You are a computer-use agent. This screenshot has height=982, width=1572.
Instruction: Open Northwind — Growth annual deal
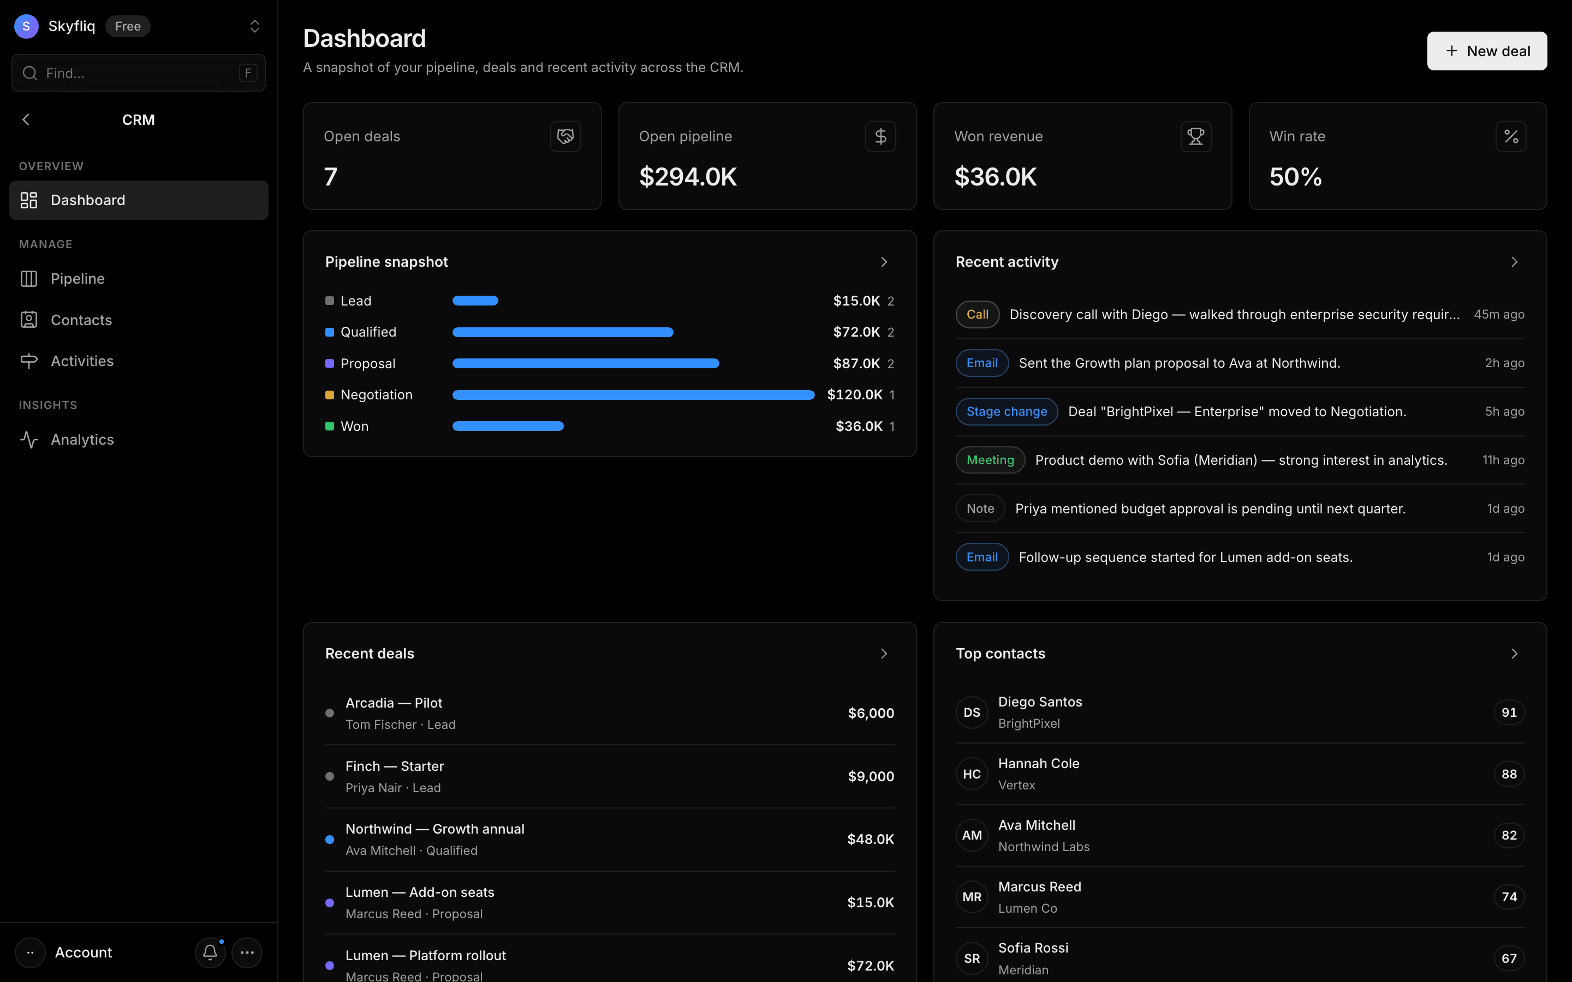coord(609,839)
